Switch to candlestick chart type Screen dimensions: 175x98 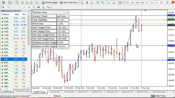point(87,2)
